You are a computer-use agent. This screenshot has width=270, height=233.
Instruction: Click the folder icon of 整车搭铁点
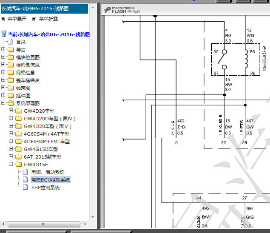[11, 80]
